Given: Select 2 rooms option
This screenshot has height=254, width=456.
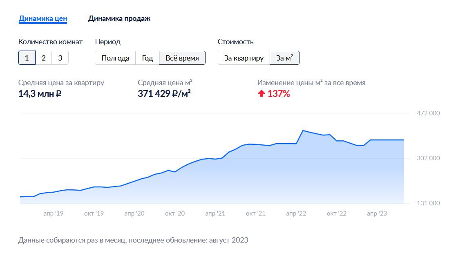Looking at the screenshot, I should click(44, 58).
